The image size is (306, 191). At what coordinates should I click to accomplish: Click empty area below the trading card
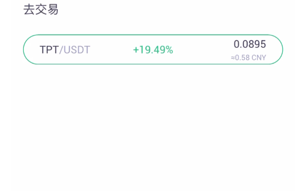coord(153,127)
